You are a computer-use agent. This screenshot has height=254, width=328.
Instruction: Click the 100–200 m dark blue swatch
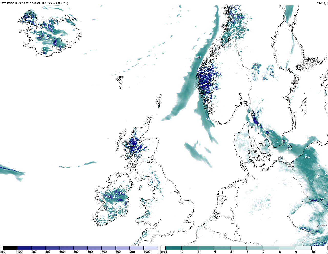24,248
